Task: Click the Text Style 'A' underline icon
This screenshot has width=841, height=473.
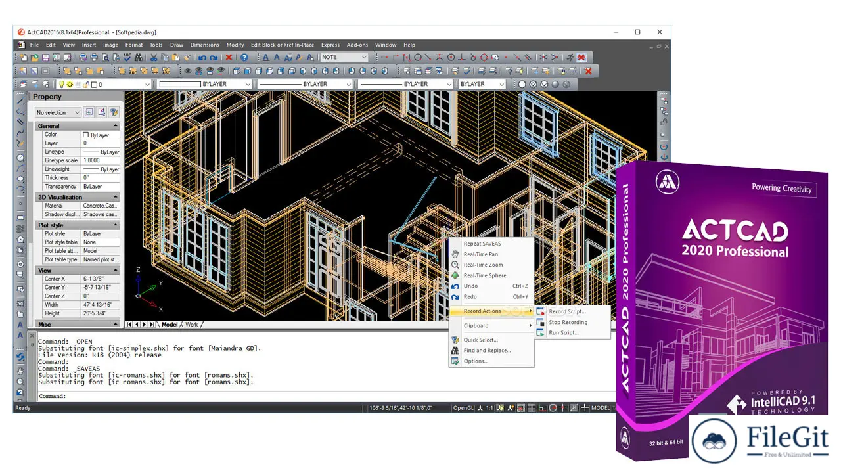Action: tap(266, 57)
